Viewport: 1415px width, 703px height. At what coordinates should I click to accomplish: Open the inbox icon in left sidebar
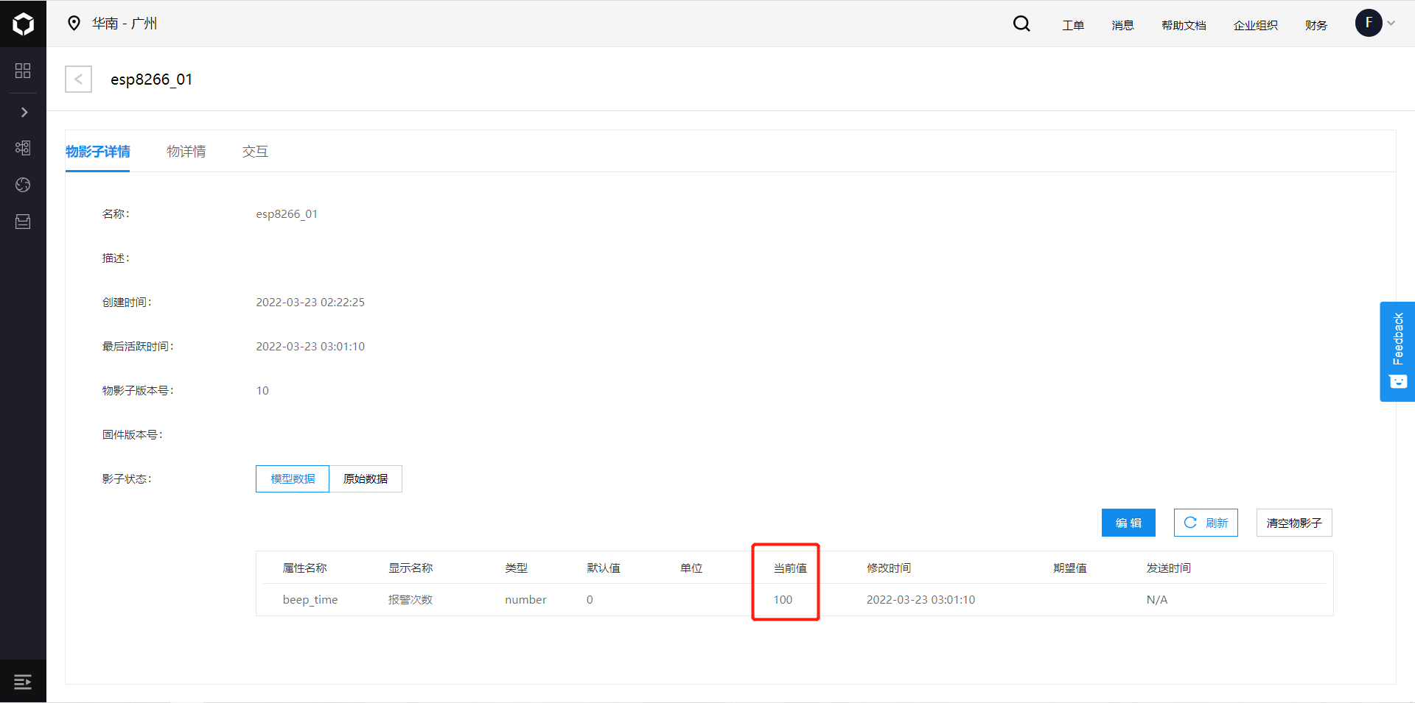[23, 222]
